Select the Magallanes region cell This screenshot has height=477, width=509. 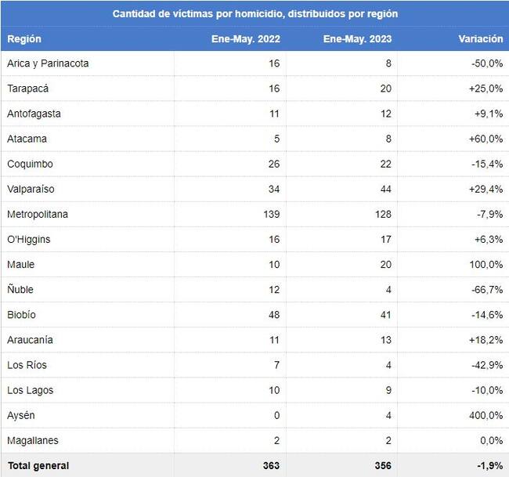point(32,440)
